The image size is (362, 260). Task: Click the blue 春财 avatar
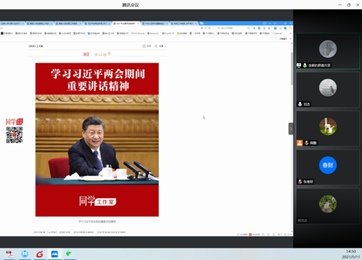point(328,165)
